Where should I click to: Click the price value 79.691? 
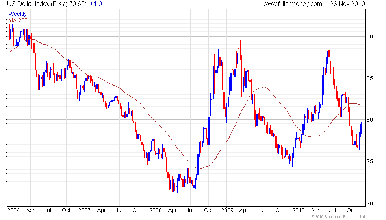[78, 4]
